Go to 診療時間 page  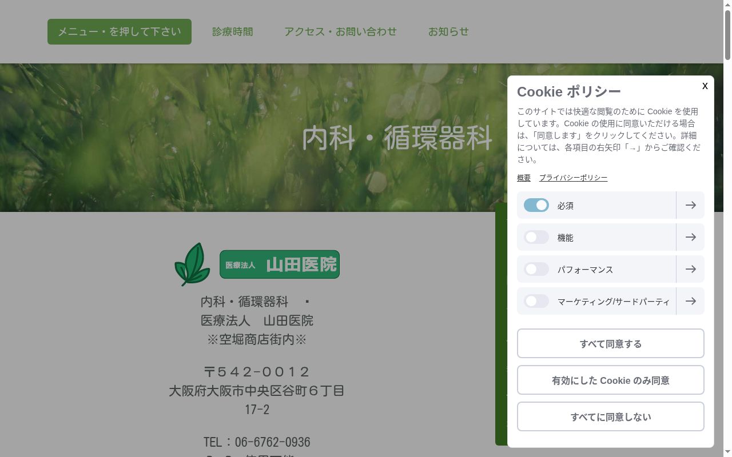click(232, 31)
